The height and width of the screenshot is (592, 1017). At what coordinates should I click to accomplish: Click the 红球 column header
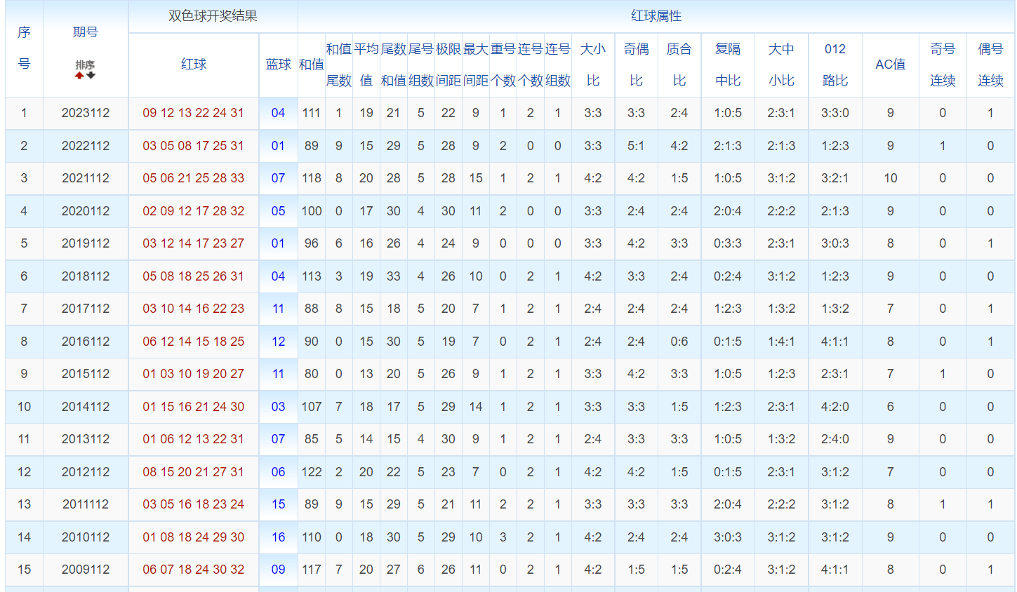(194, 65)
